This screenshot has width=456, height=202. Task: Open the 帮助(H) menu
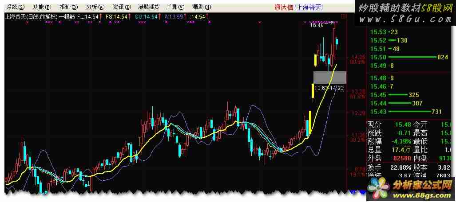tap(202, 7)
